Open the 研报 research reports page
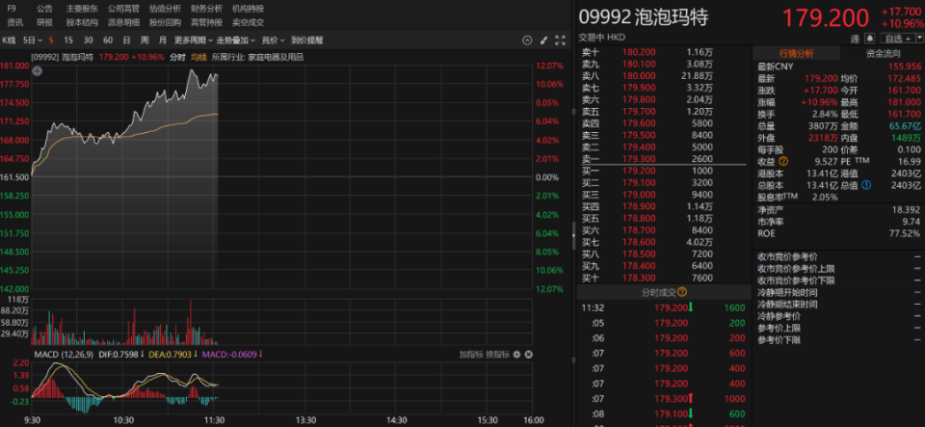The height and width of the screenshot is (427, 925). (x=44, y=23)
